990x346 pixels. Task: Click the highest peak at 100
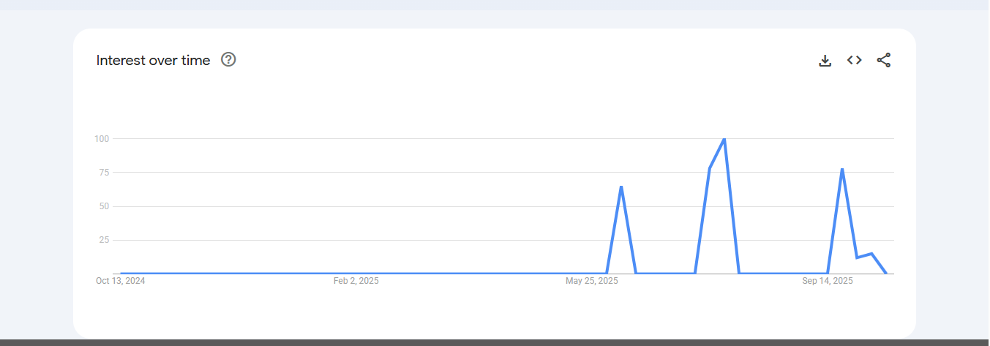click(724, 139)
